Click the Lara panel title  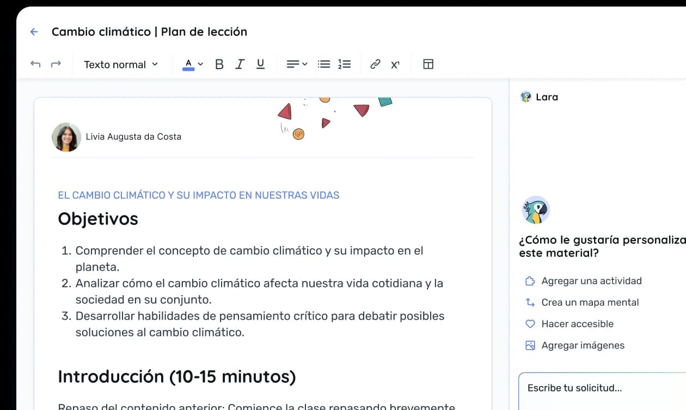tap(547, 97)
